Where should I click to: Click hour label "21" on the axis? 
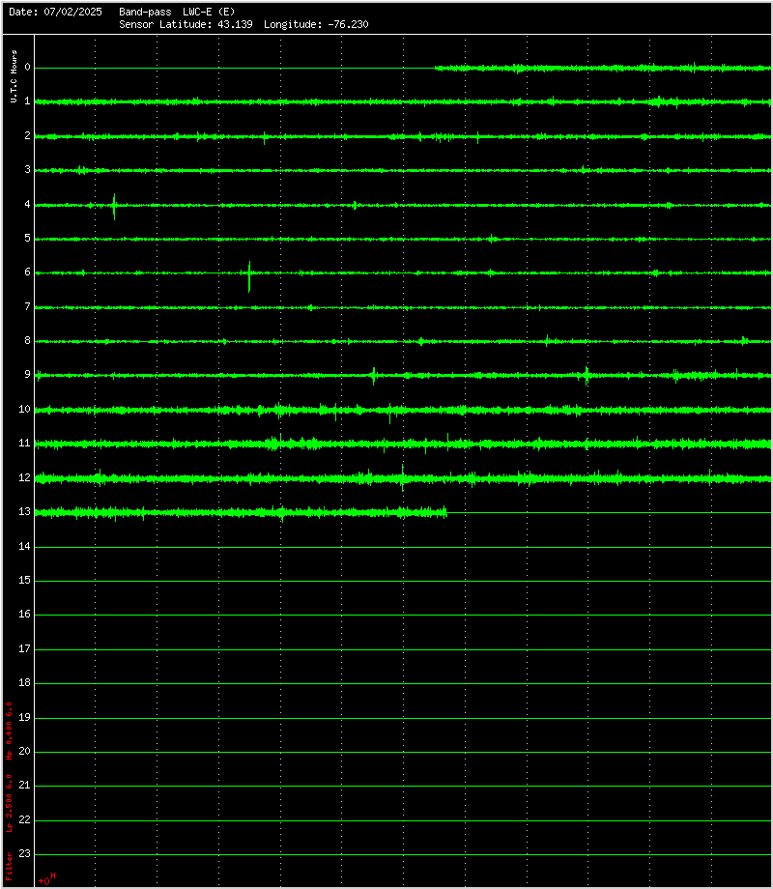[x=24, y=786]
